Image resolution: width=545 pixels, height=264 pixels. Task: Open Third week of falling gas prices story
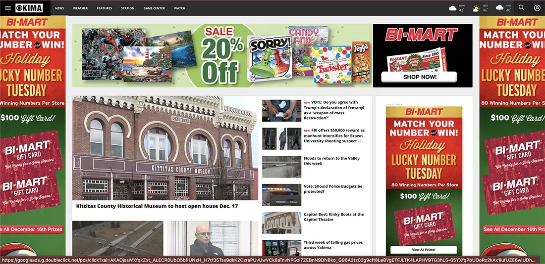point(333,245)
